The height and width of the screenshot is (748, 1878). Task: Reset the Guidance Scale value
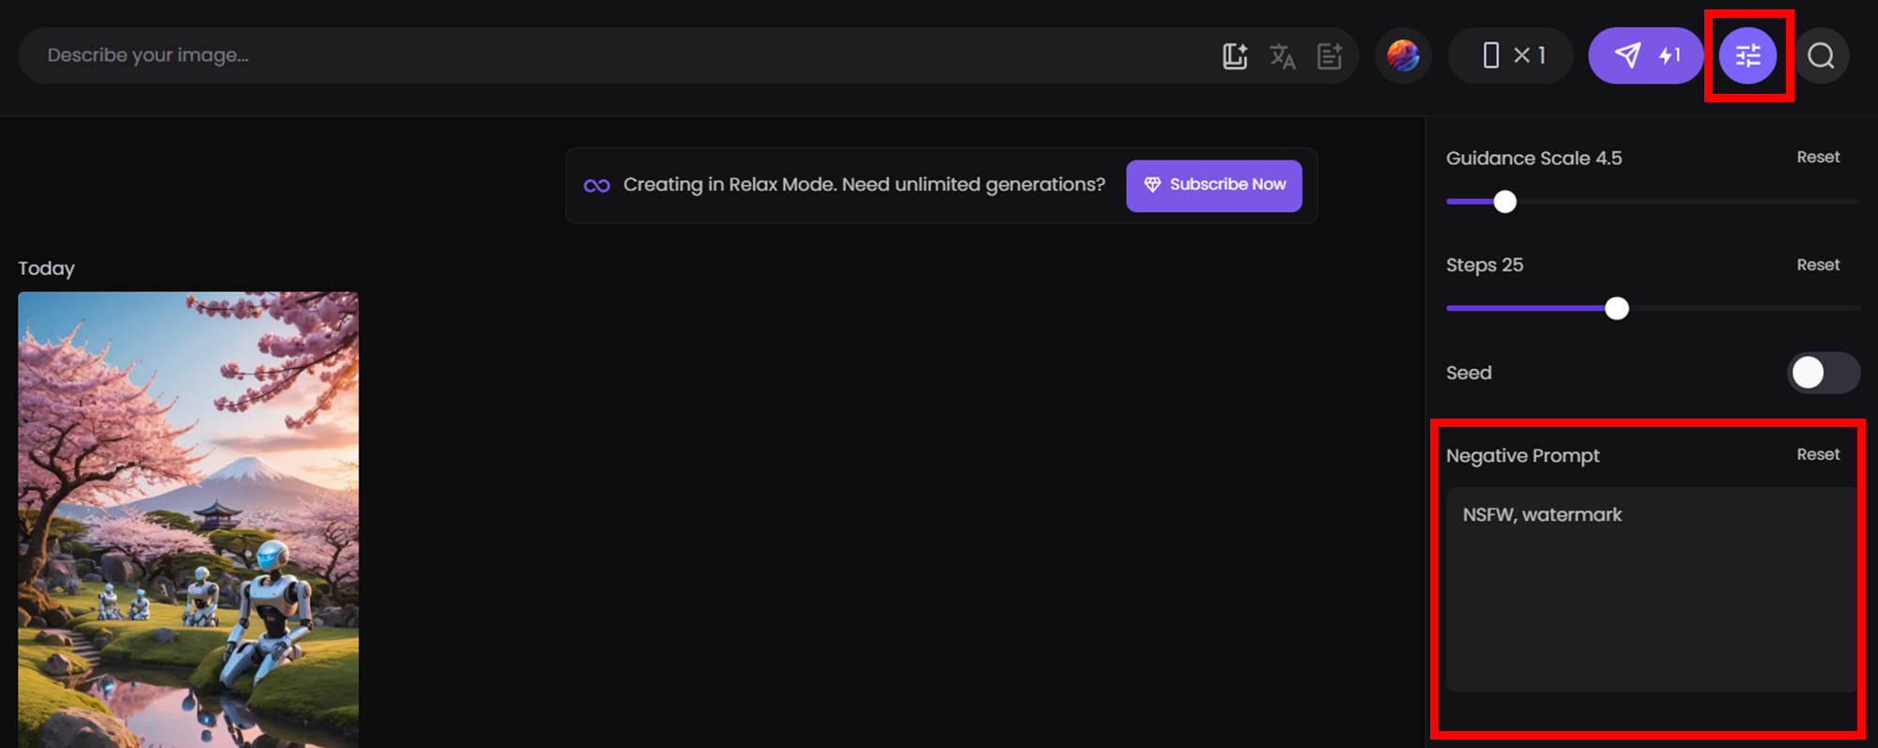tap(1818, 157)
